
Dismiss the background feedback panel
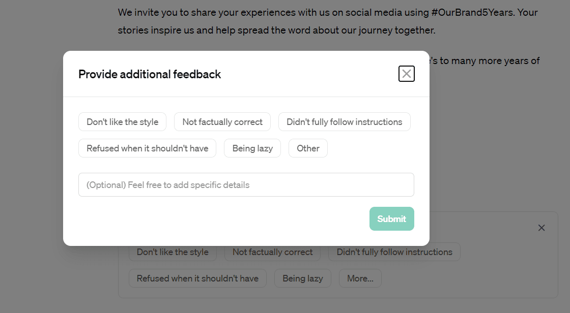541,228
